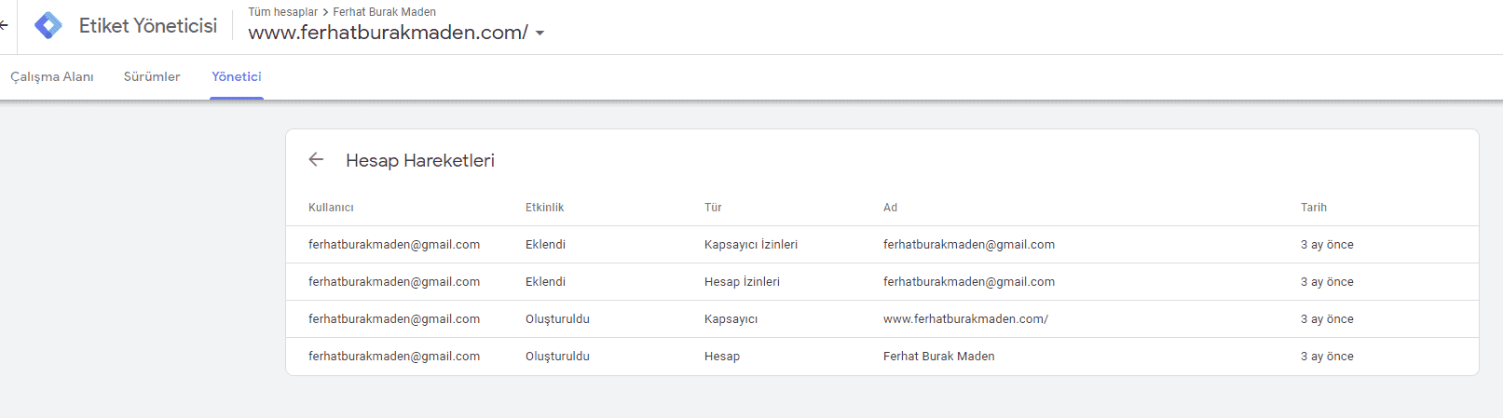Expand the www.ferhatburakmaden.com/ container dropdown arrow
This screenshot has width=1503, height=418.
pyautogui.click(x=540, y=34)
